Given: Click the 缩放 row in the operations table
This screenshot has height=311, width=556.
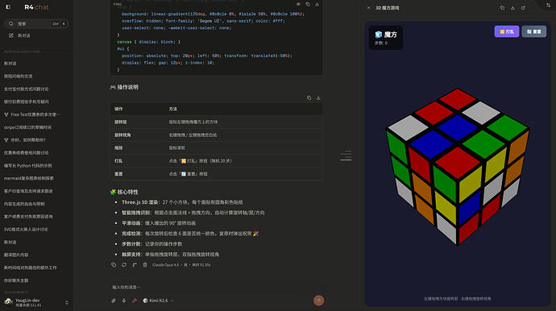Looking at the screenshot, I should point(216,148).
